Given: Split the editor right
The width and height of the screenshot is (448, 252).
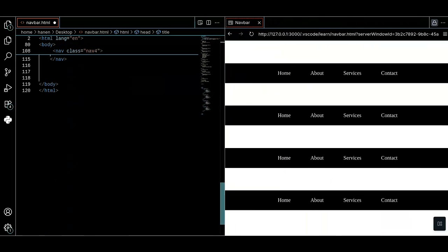Looking at the screenshot, I should [209, 22].
